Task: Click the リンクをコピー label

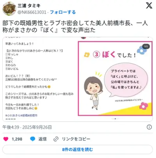Action: 76,139
